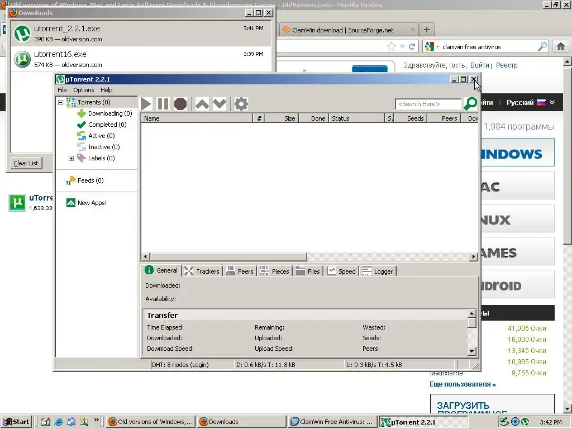
Task: Switch to the Pieces tab
Action: click(x=275, y=271)
